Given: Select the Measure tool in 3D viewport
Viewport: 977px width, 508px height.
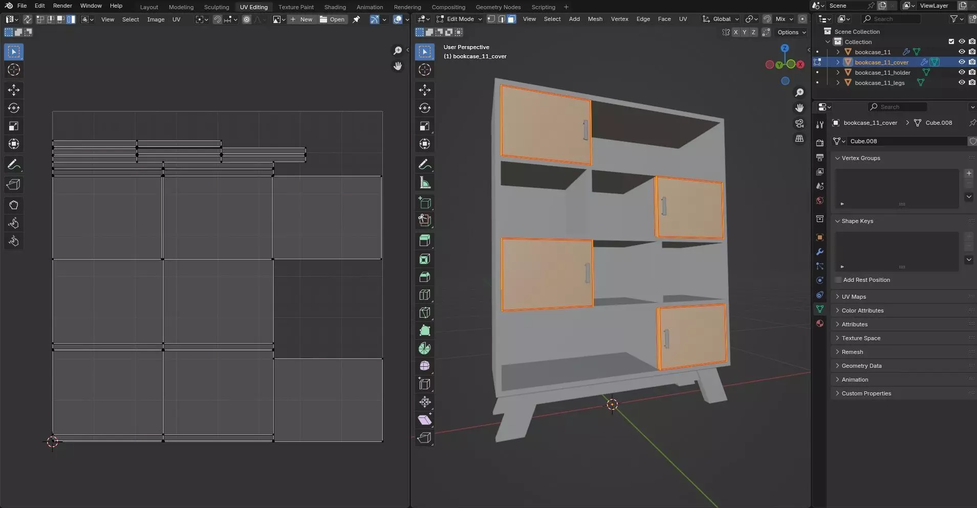Looking at the screenshot, I should (x=425, y=183).
